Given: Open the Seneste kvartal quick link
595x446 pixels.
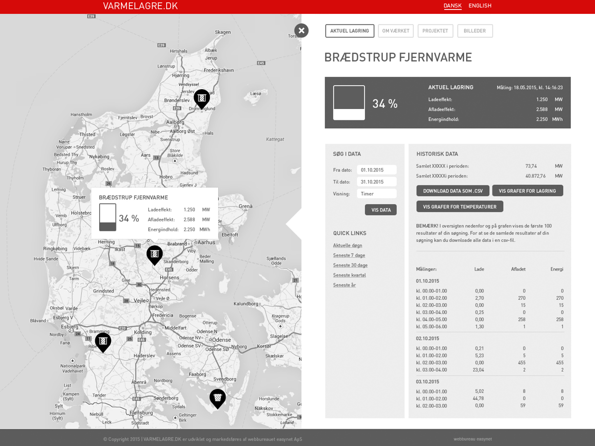Looking at the screenshot, I should click(x=350, y=275).
